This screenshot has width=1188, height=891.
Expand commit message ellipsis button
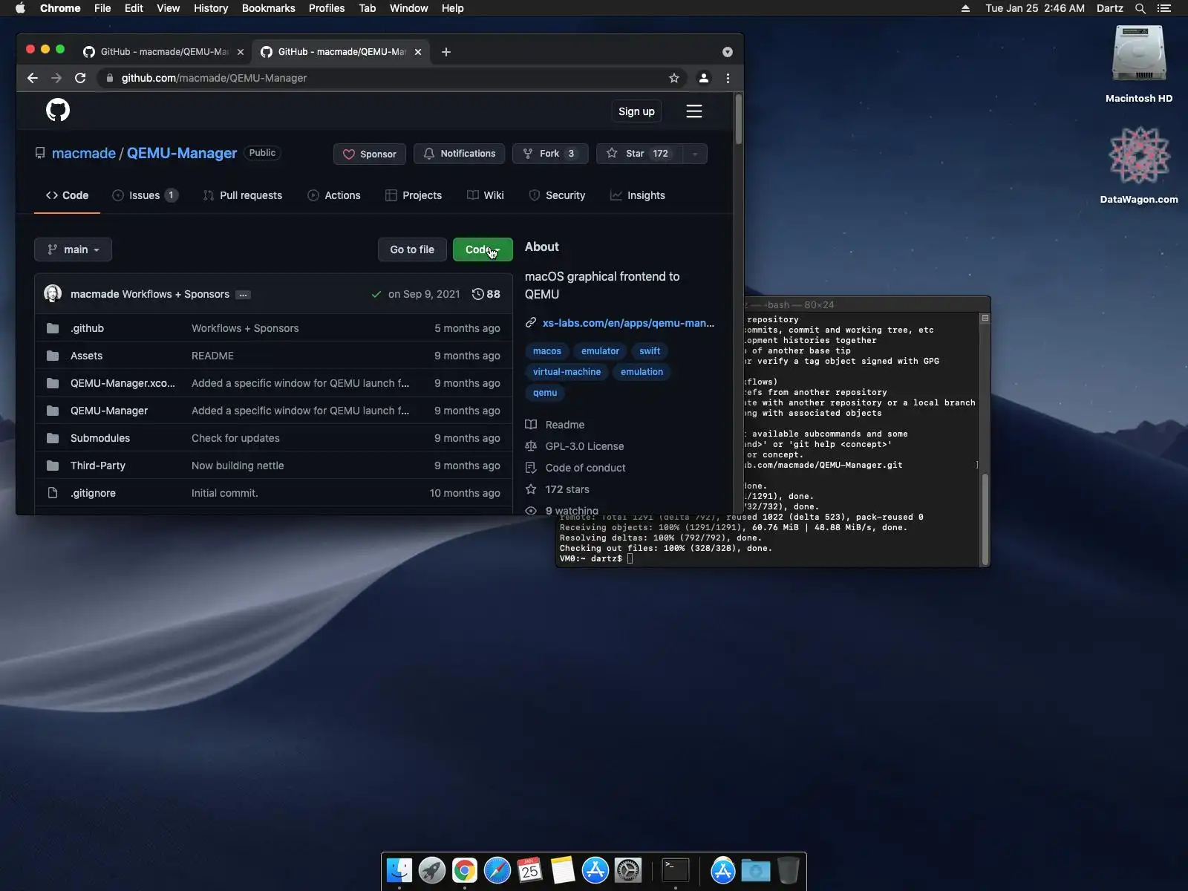pos(243,295)
